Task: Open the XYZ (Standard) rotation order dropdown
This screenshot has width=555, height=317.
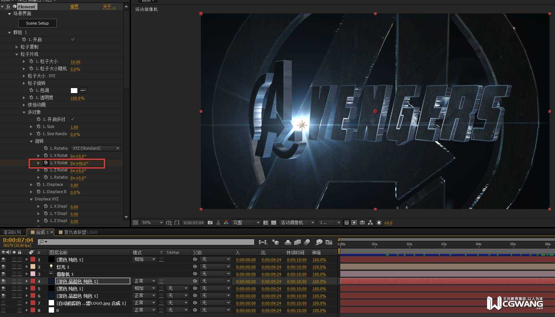Action: (x=96, y=148)
